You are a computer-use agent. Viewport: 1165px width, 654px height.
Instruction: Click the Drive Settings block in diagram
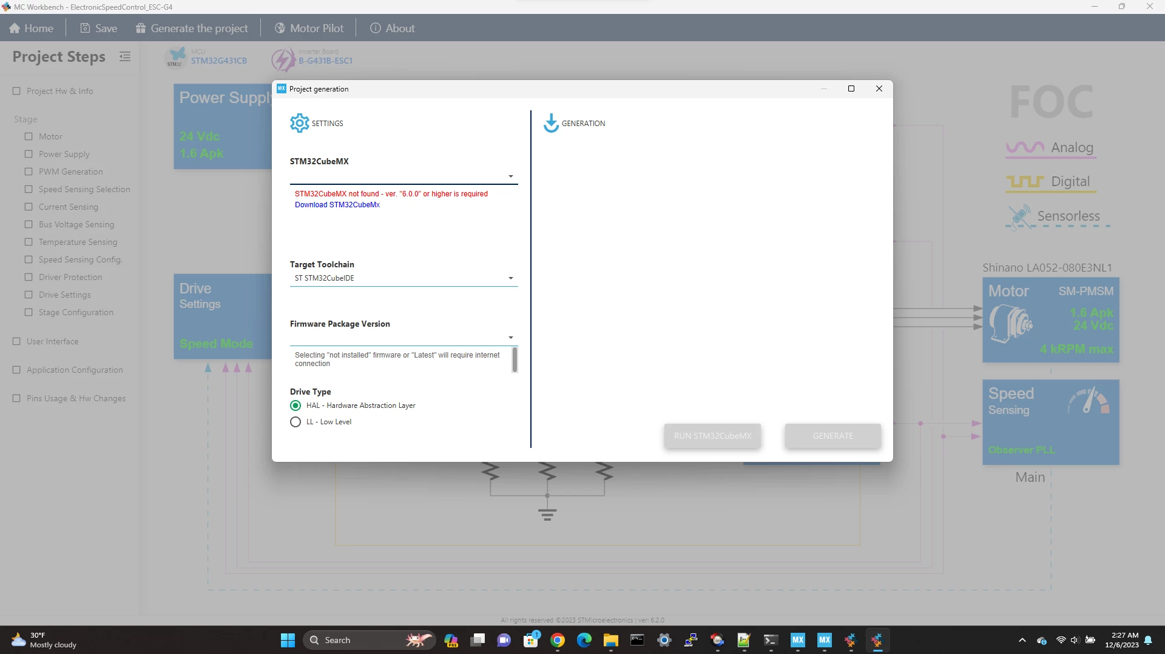tap(223, 316)
